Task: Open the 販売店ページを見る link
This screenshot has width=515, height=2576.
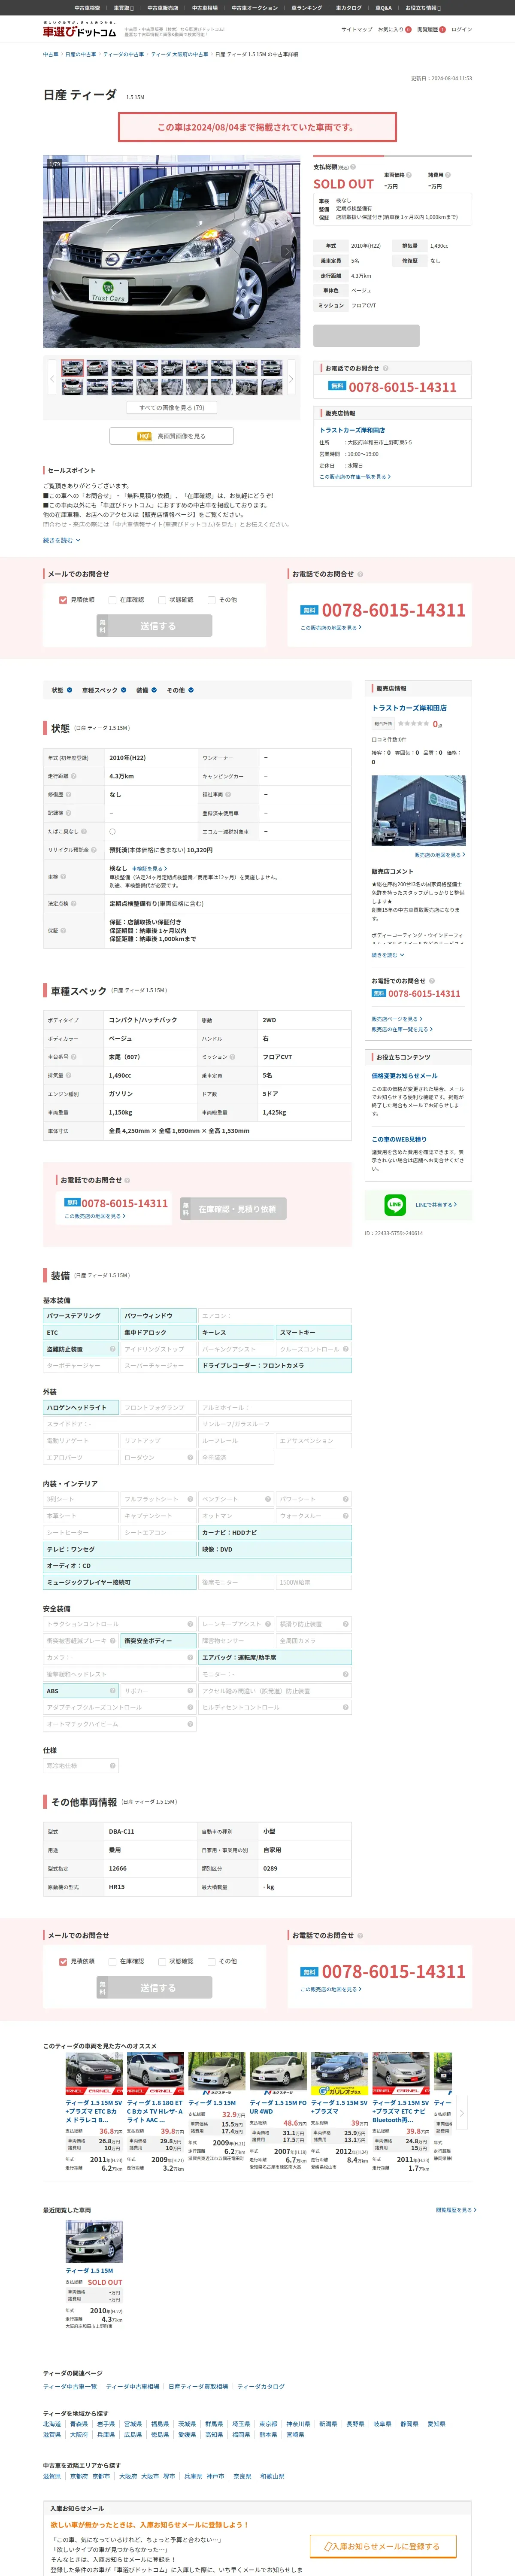Action: point(397,1019)
